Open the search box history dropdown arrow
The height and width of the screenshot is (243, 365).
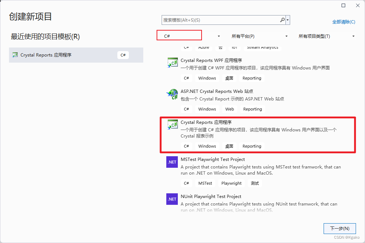(288, 20)
